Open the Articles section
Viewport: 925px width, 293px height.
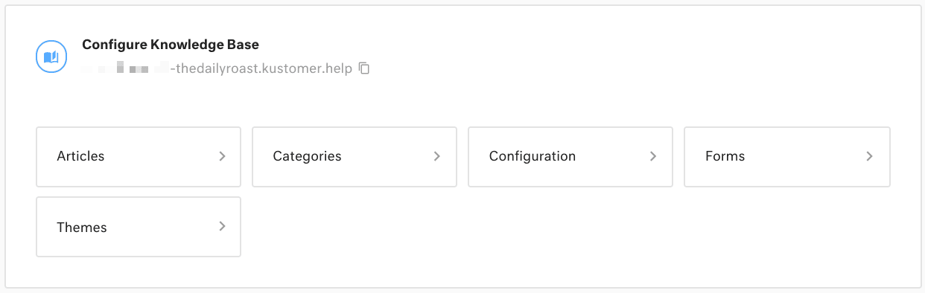(x=139, y=156)
